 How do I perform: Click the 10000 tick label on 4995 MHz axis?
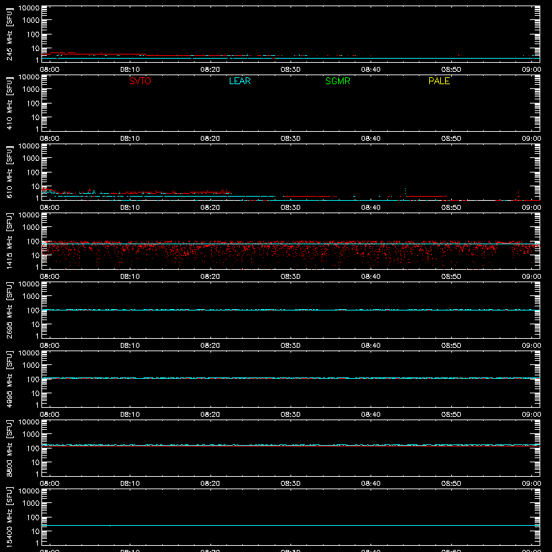coord(29,353)
